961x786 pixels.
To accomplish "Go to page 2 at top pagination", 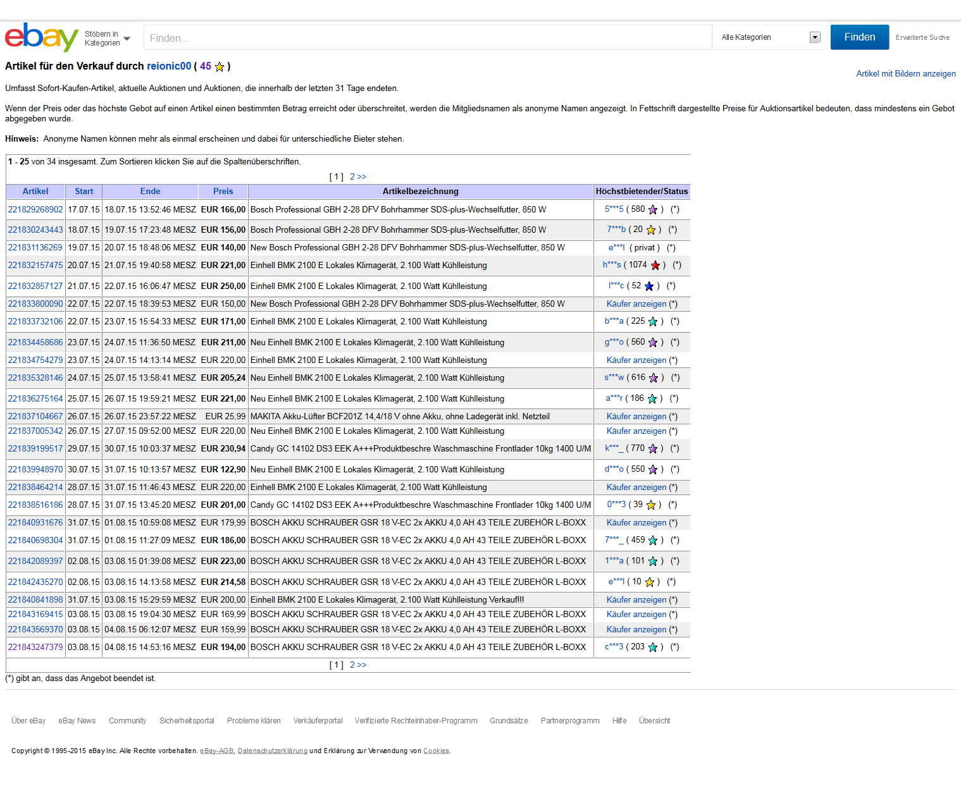I will click(x=358, y=176).
